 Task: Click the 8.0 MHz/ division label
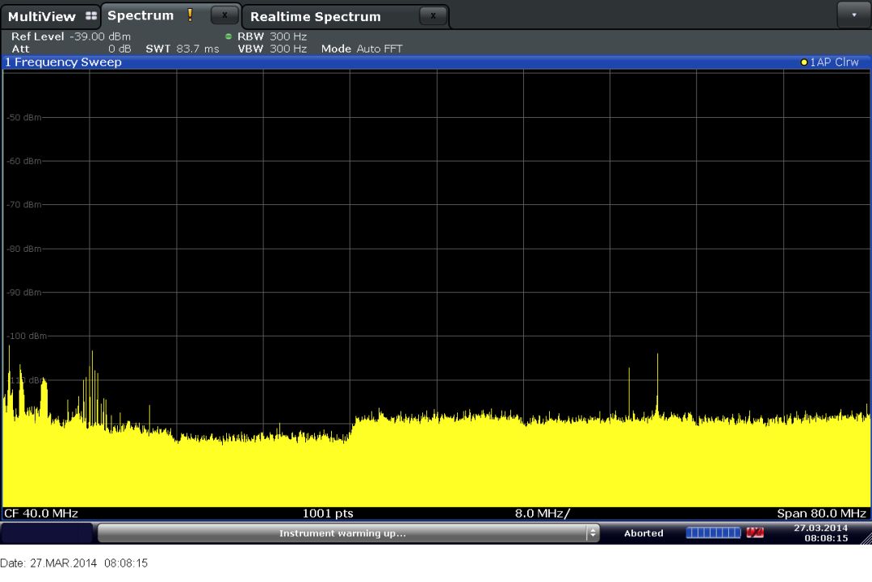pos(543,513)
